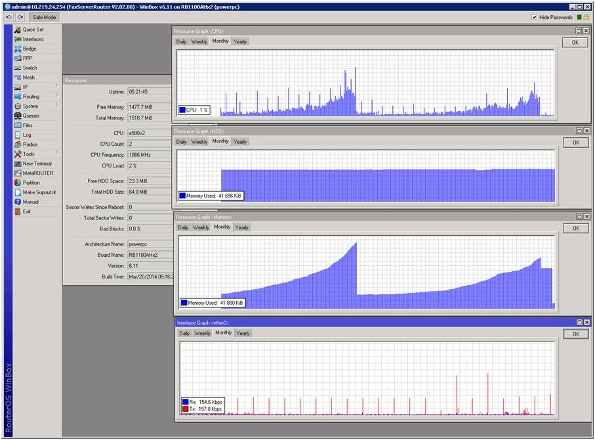Select the Queues icon in sidebar
The height and width of the screenshot is (440, 595).
(18, 116)
